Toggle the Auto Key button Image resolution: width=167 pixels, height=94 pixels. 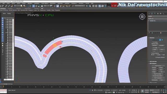pyautogui.click(x=147, y=90)
